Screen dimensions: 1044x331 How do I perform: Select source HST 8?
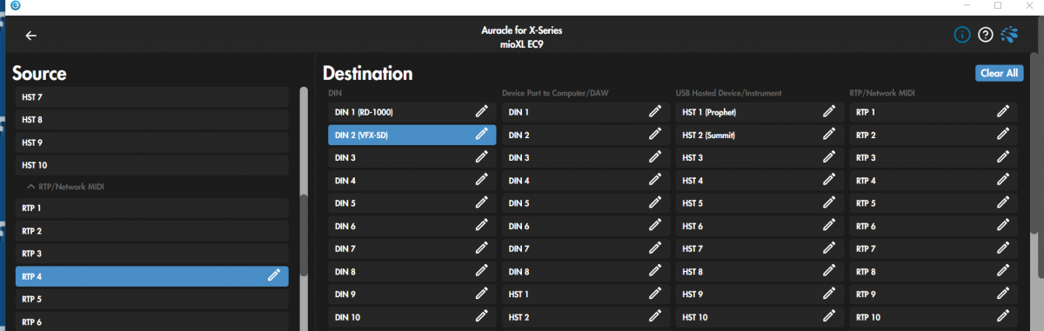[x=152, y=119]
